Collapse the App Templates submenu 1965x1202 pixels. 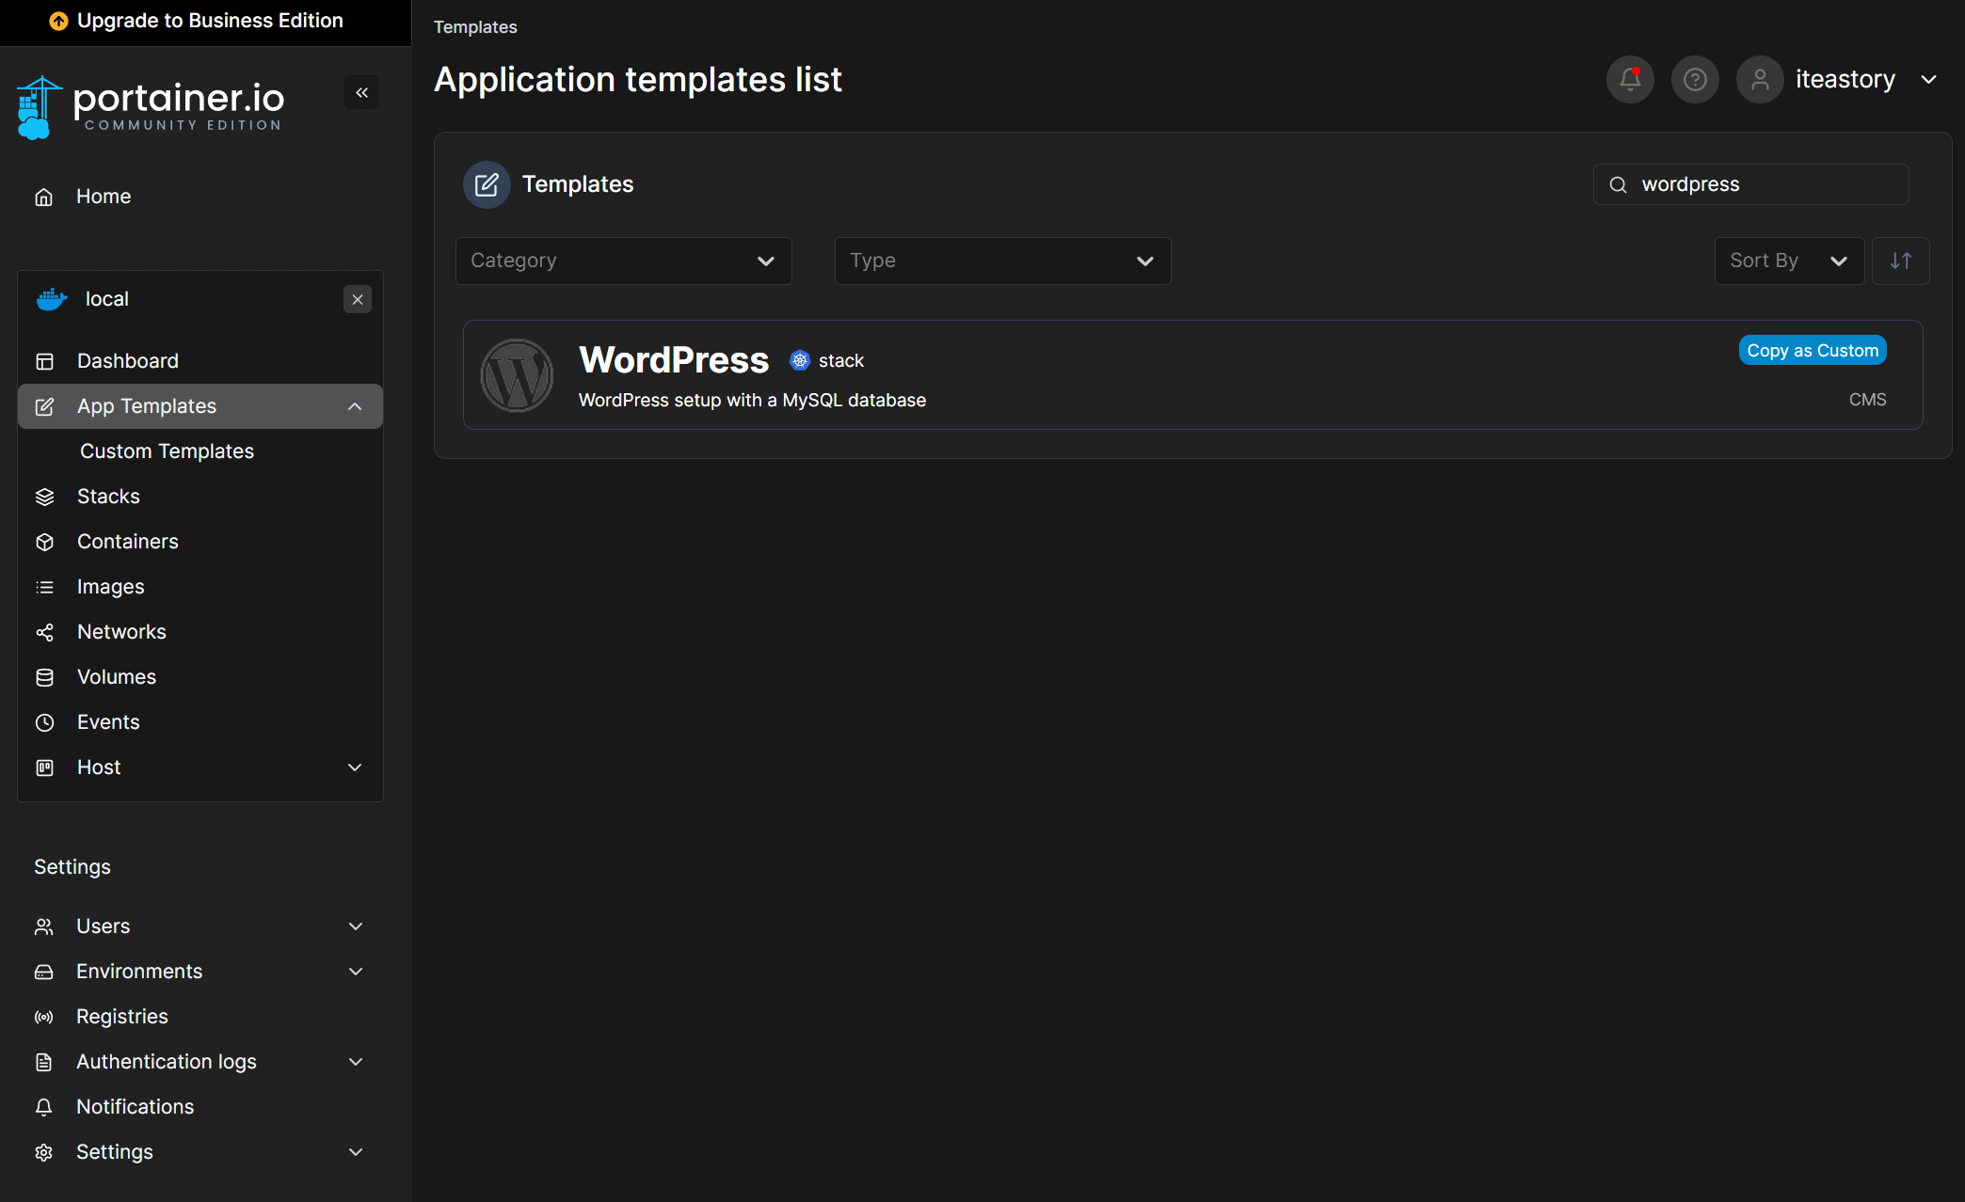coord(355,406)
